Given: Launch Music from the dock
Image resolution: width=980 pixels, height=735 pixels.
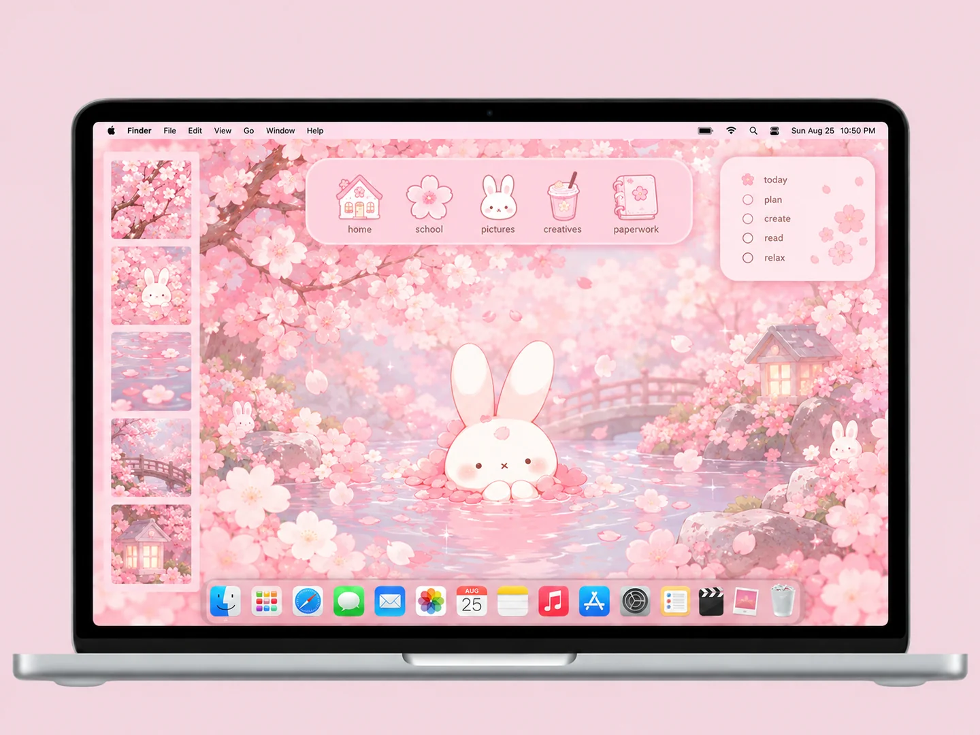Looking at the screenshot, I should pos(553,602).
